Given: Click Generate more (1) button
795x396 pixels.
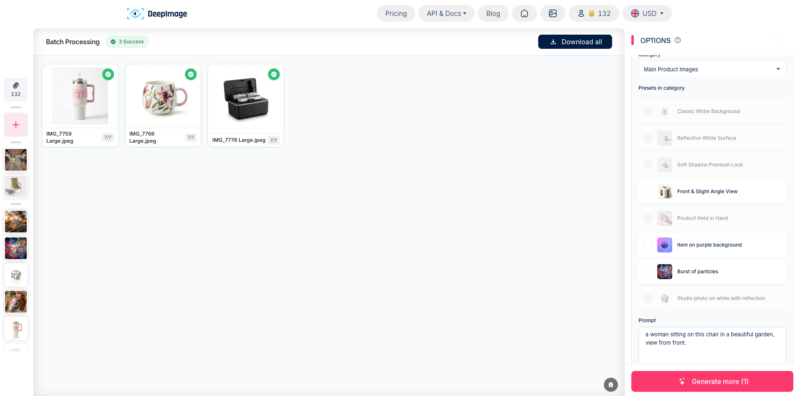Looking at the screenshot, I should pos(712,381).
